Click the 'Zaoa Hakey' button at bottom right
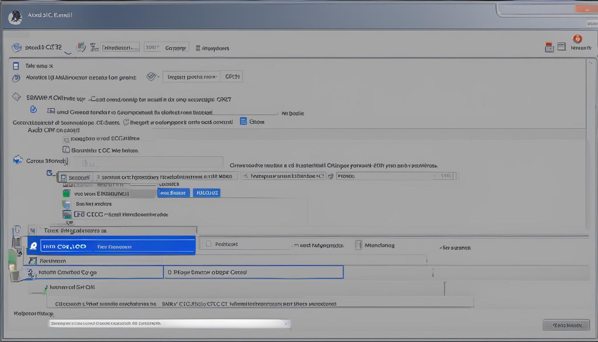The width and height of the screenshot is (598, 342). [x=566, y=325]
